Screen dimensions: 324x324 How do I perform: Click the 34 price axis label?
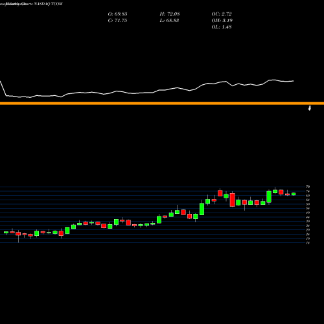[308, 226]
